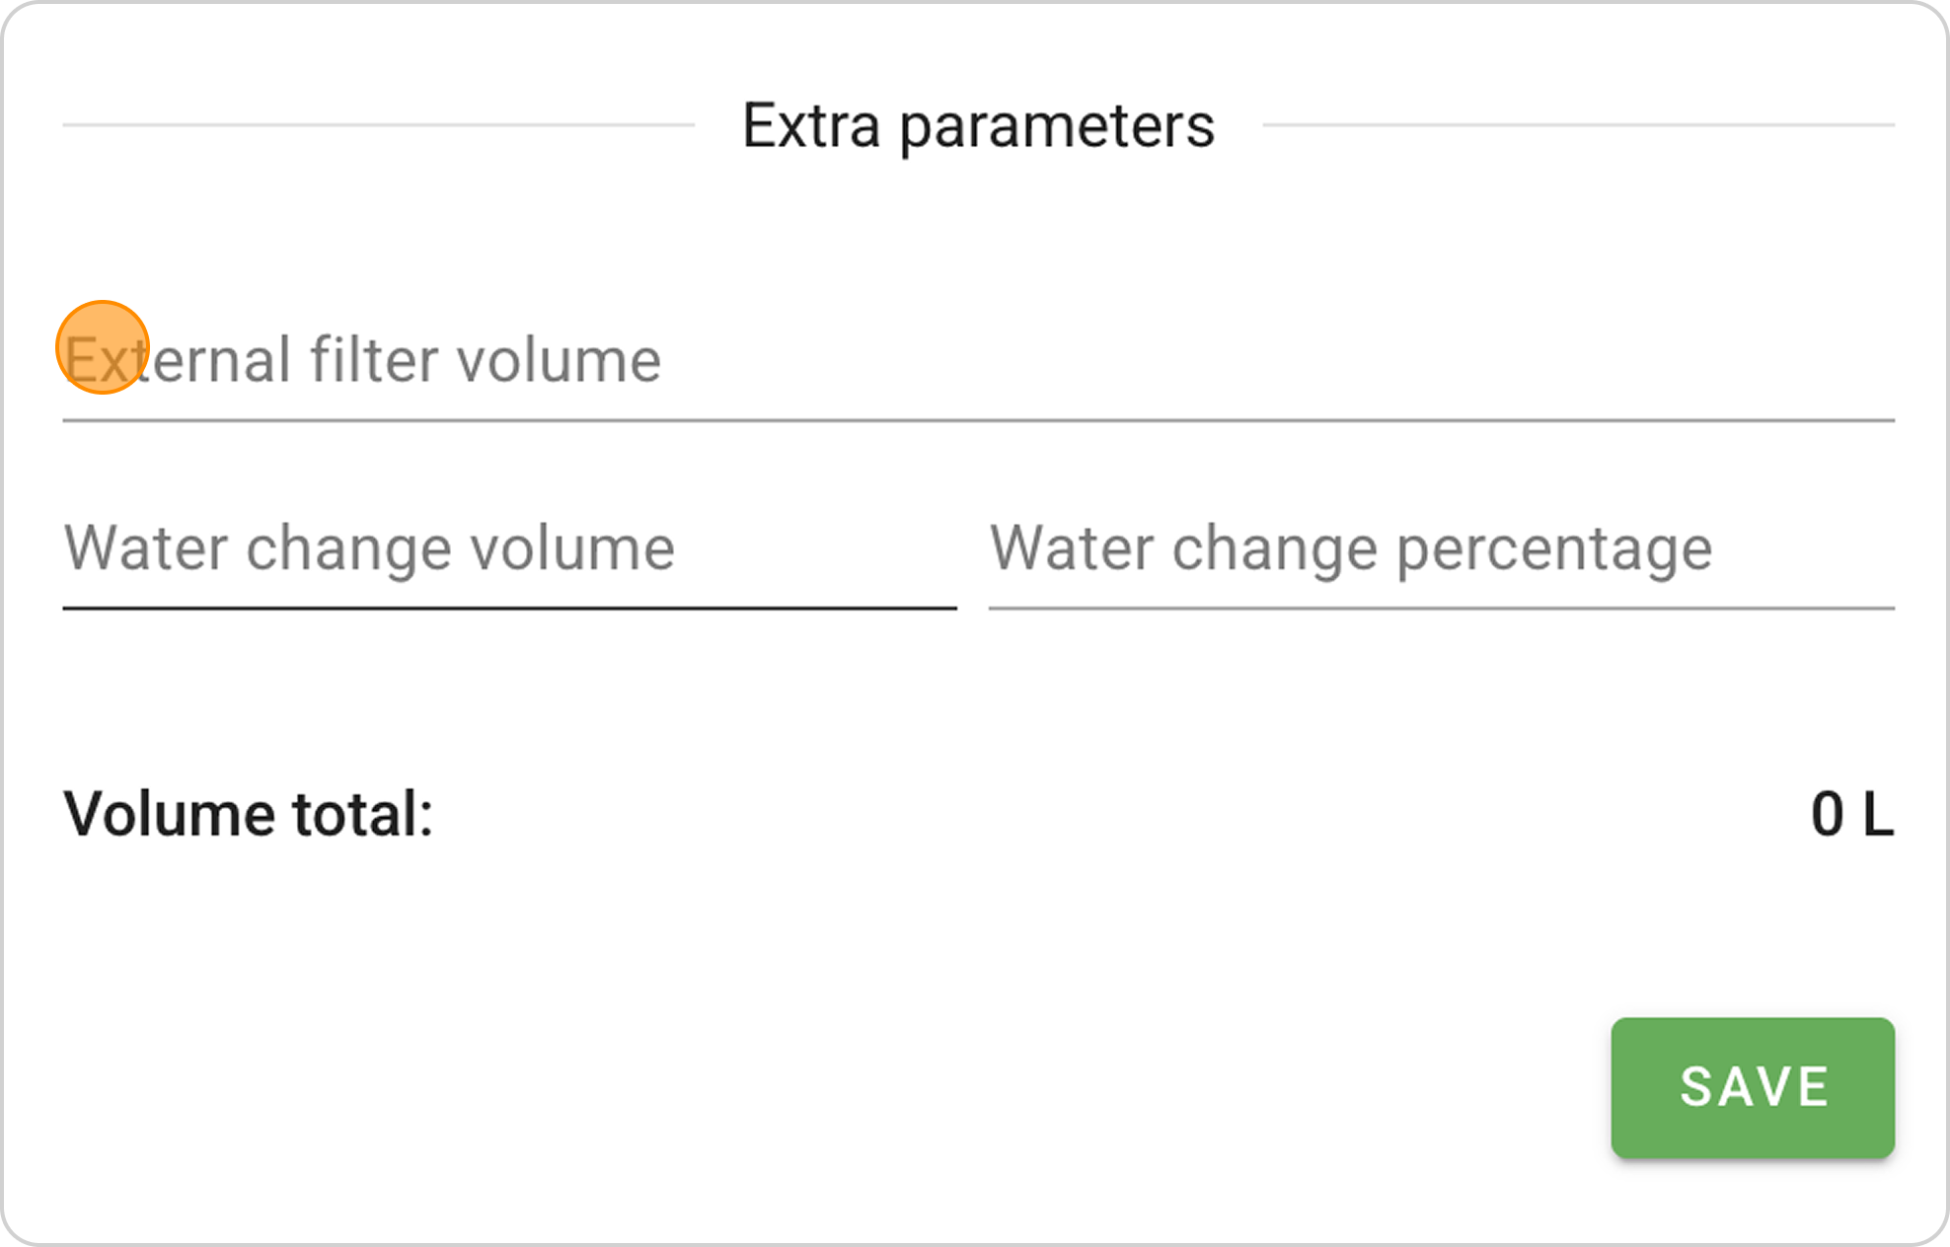
Task: Click the Volume total label
Action: coord(249,815)
